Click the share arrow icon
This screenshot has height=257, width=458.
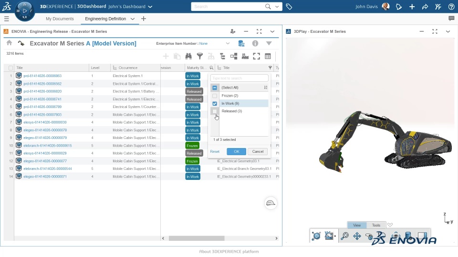(x=425, y=6)
